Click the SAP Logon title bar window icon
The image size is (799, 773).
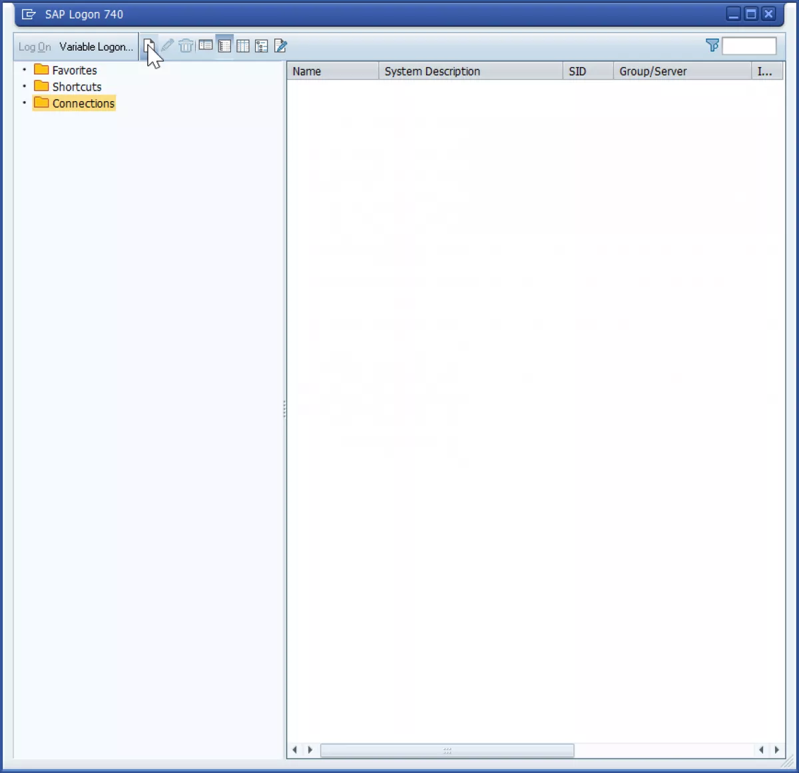tap(29, 14)
